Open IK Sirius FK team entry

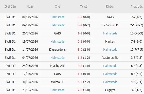(x=110, y=25)
